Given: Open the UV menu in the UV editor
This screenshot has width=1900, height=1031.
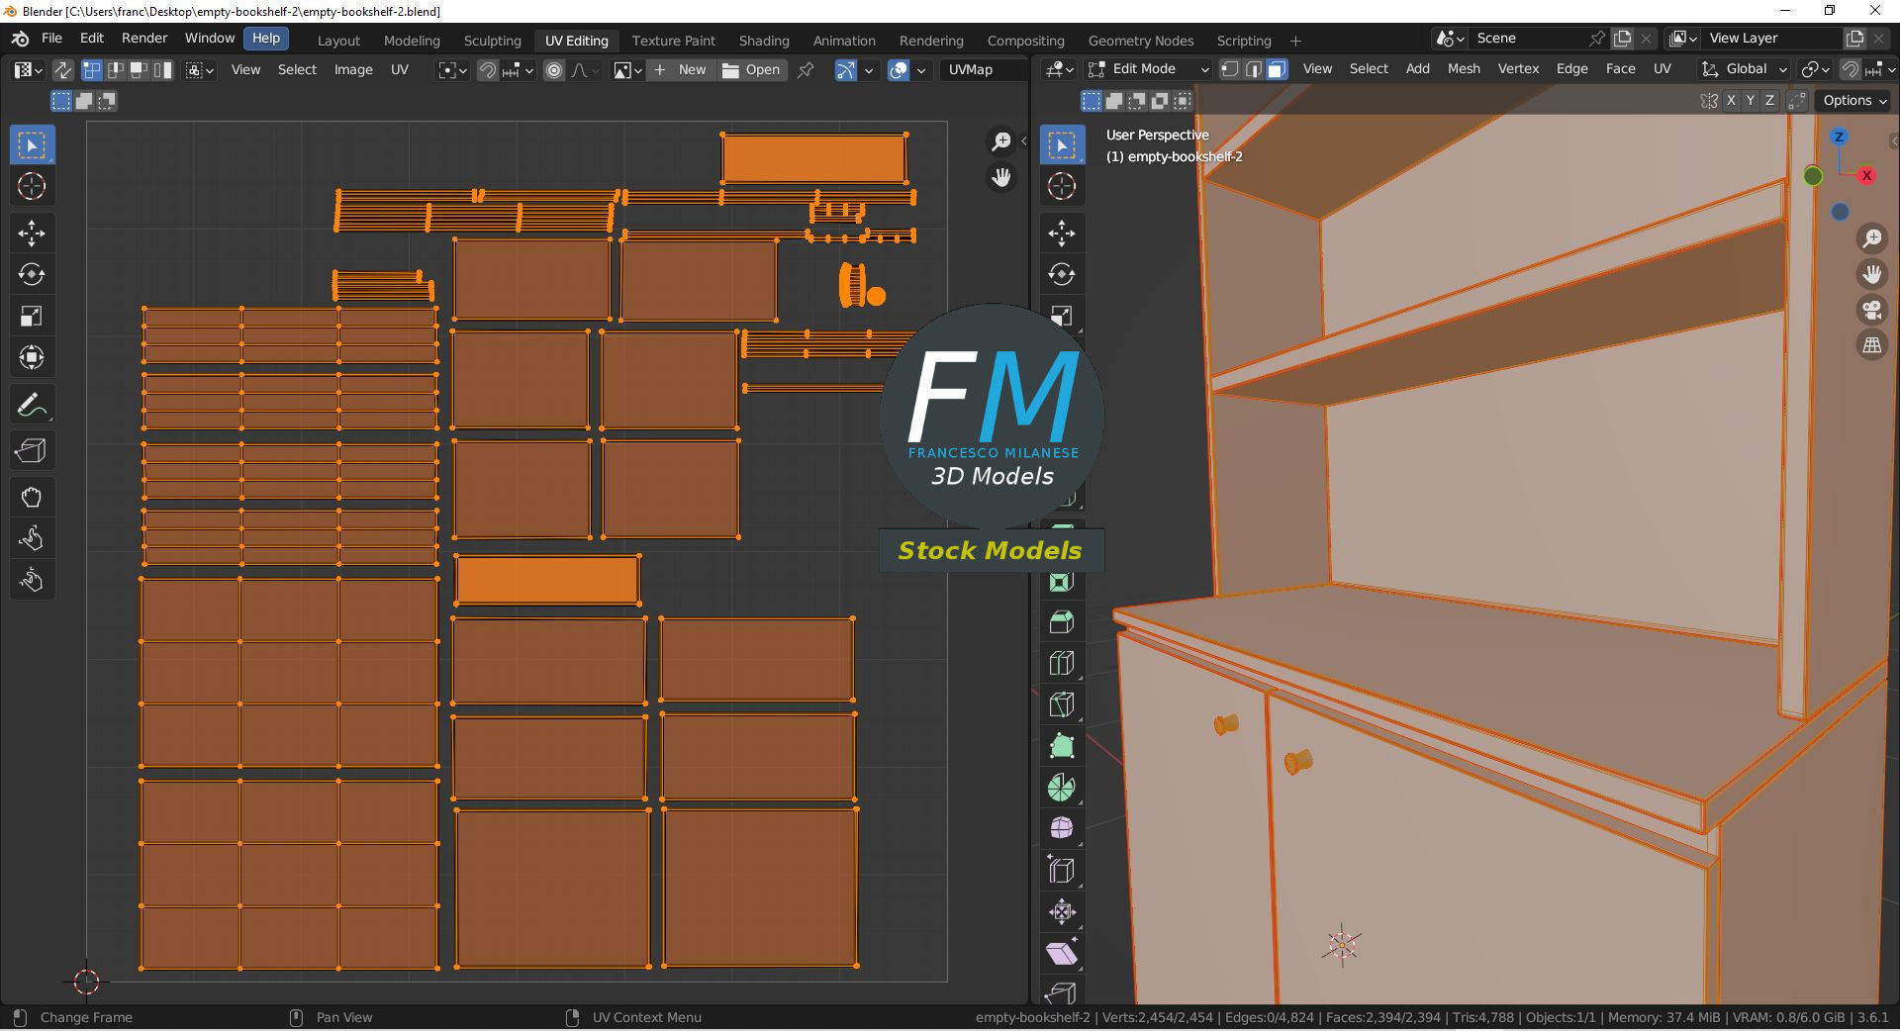Looking at the screenshot, I should pyautogui.click(x=400, y=70).
